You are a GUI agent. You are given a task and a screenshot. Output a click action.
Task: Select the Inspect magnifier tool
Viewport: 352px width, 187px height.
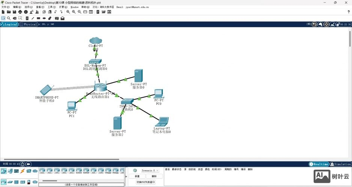tap(9, 18)
